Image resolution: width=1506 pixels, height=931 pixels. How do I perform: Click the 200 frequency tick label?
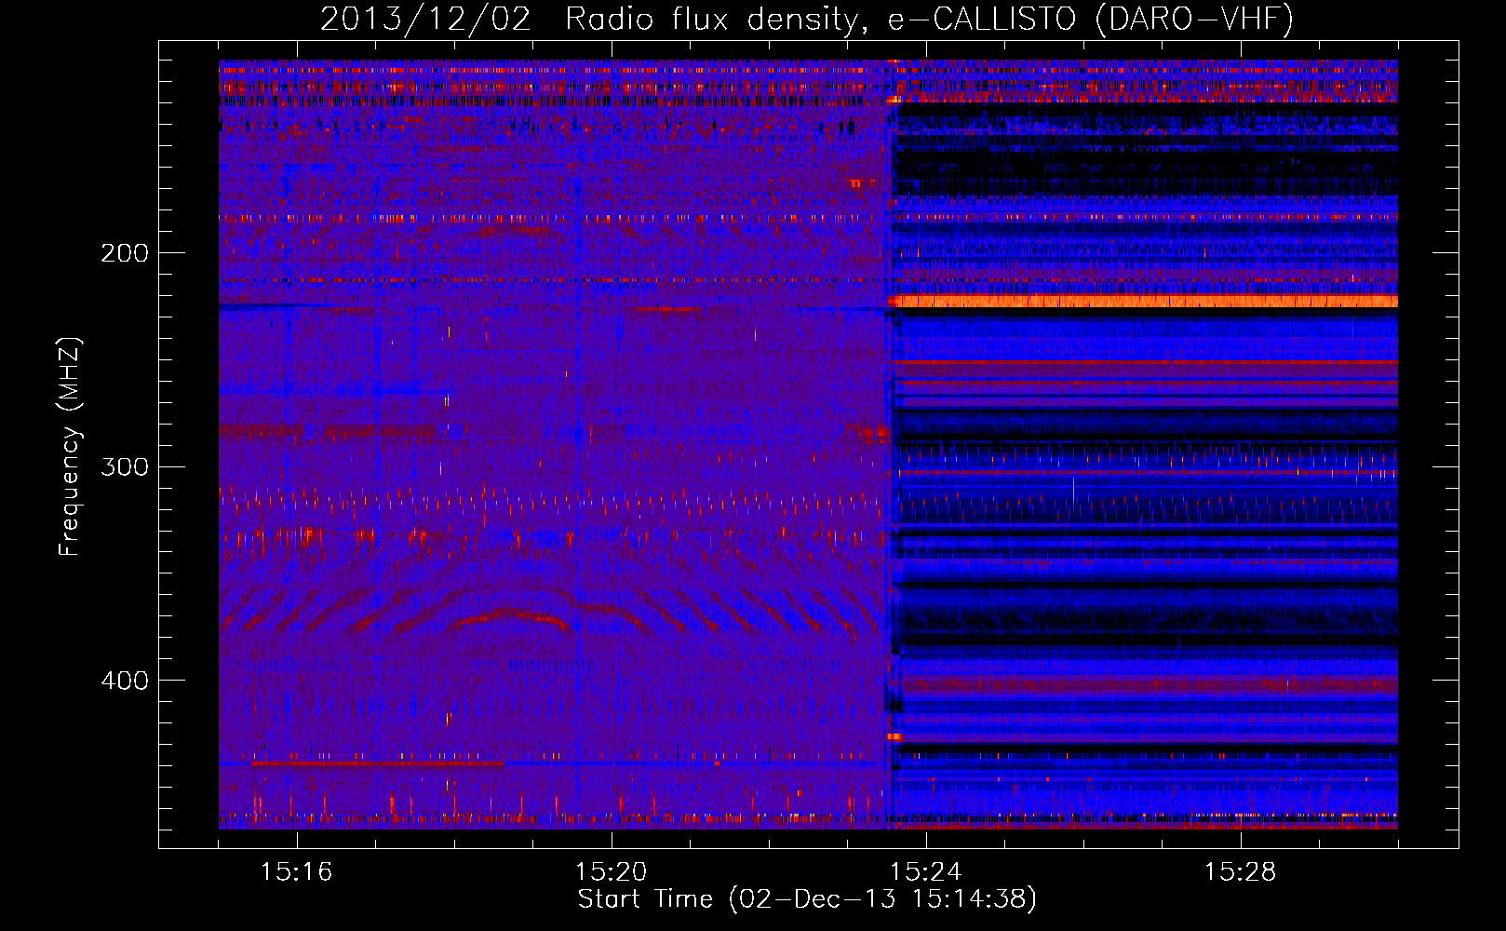(x=125, y=253)
